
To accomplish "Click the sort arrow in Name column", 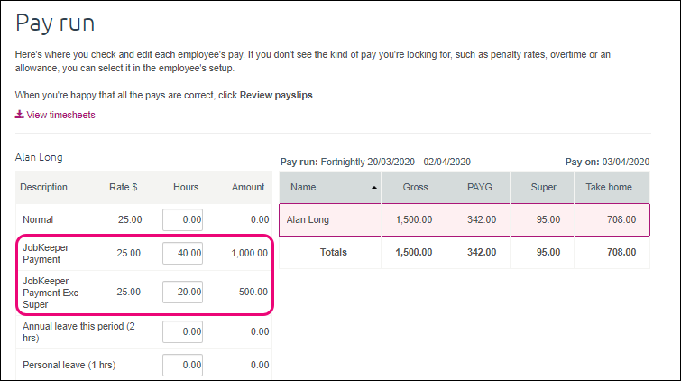I will (x=371, y=187).
